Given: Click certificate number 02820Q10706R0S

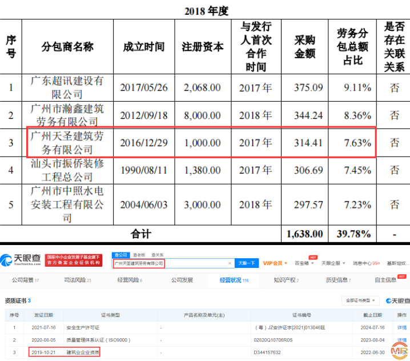Looking at the screenshot, I should tap(274, 340).
